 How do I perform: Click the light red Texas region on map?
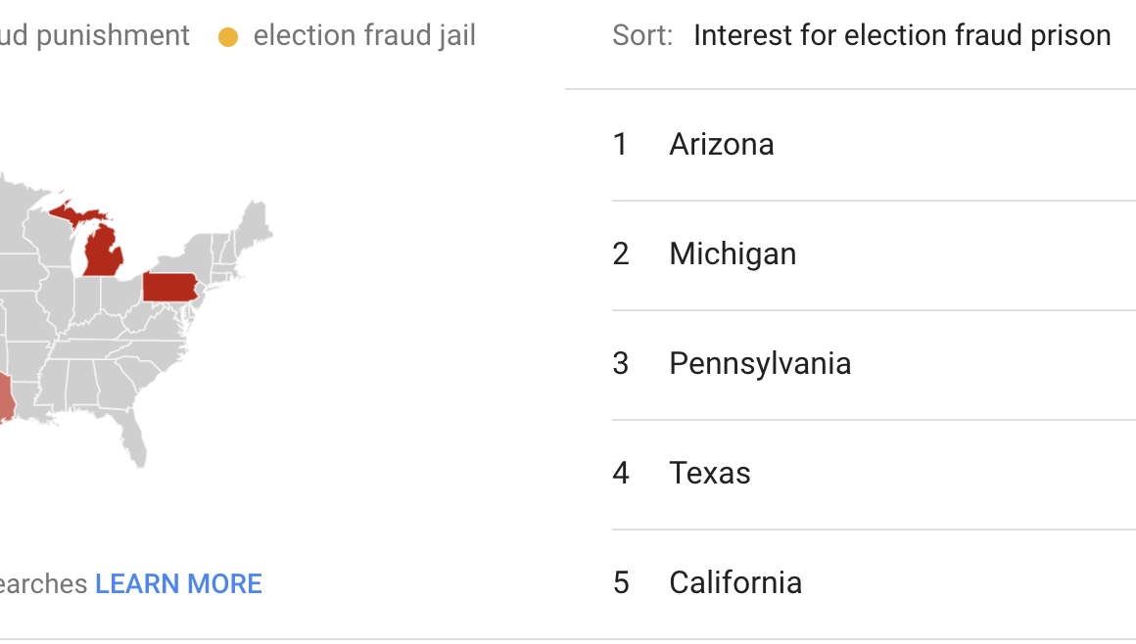pos(5,401)
